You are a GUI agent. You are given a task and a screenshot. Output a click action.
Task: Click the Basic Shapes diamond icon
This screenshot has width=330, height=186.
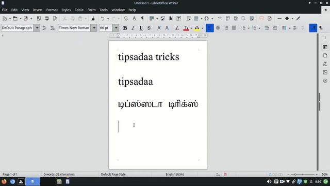point(287,19)
